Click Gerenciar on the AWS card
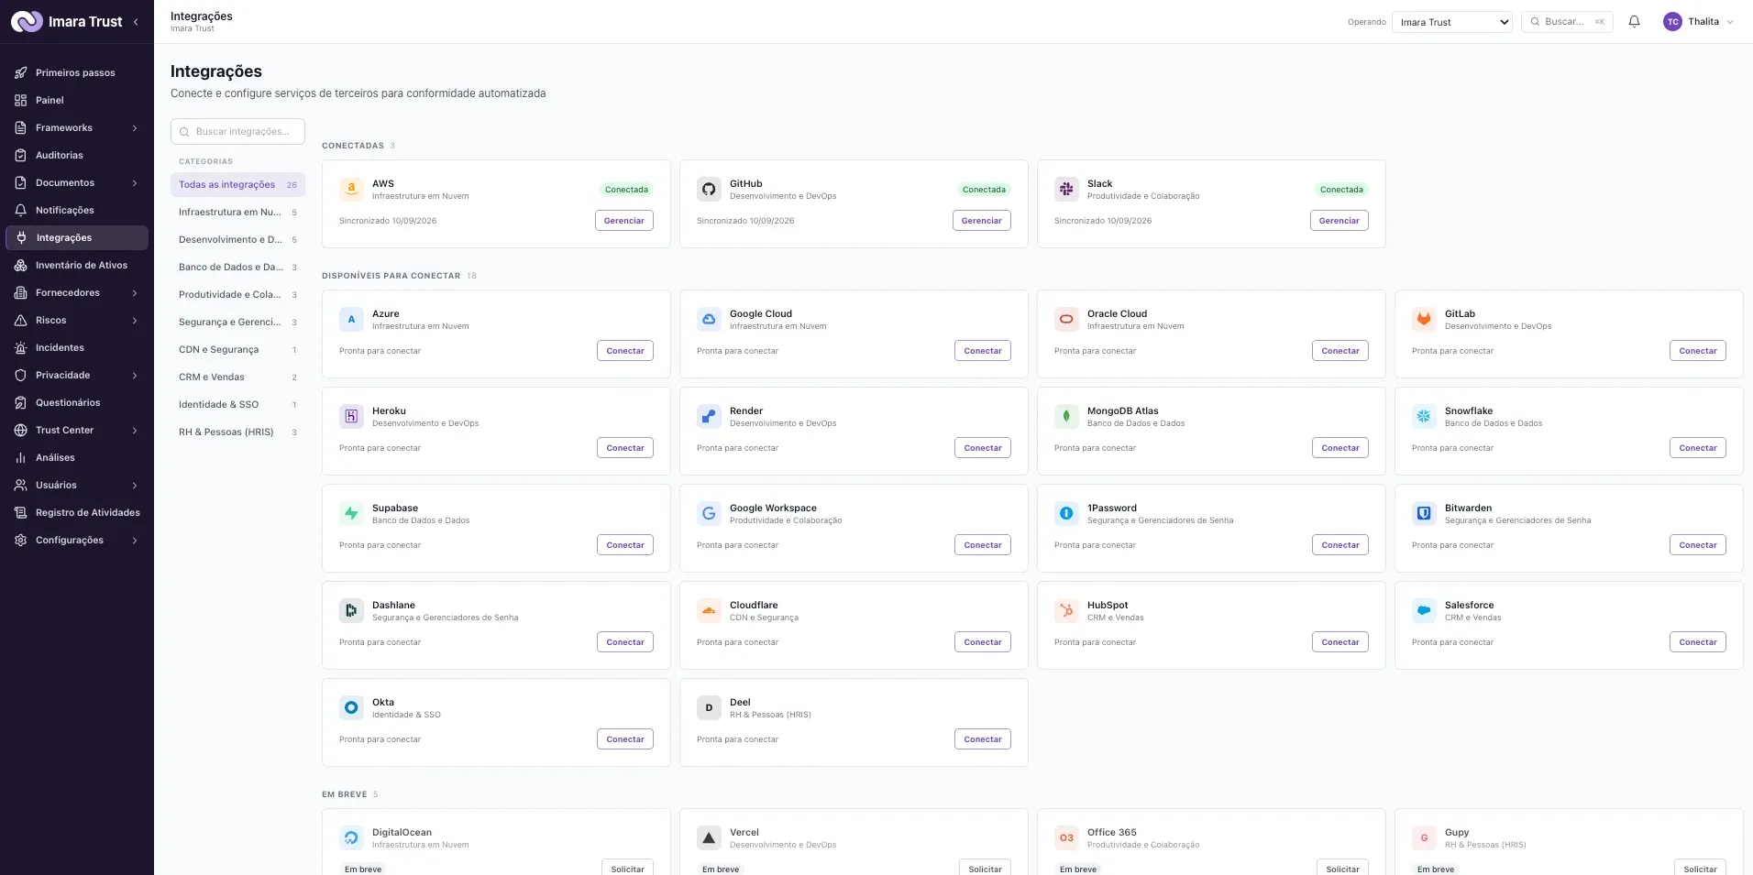This screenshot has height=875, width=1753. click(x=624, y=221)
